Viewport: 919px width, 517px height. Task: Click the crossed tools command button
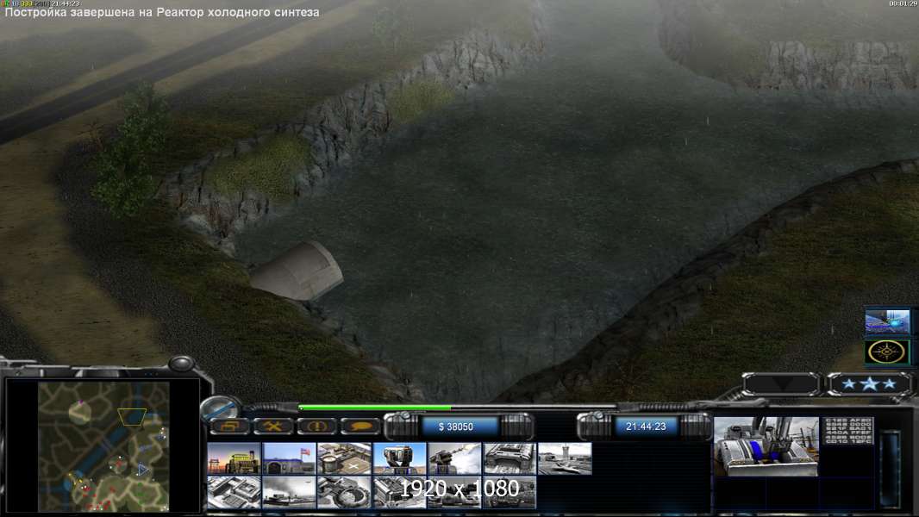pos(273,427)
